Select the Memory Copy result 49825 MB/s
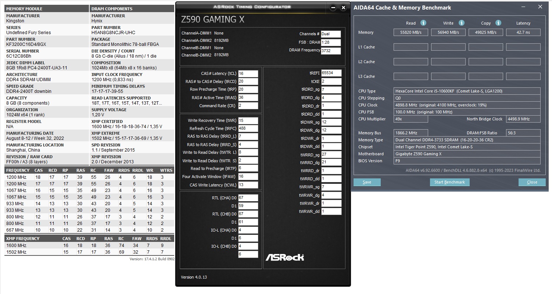The image size is (552, 294). 485,32
